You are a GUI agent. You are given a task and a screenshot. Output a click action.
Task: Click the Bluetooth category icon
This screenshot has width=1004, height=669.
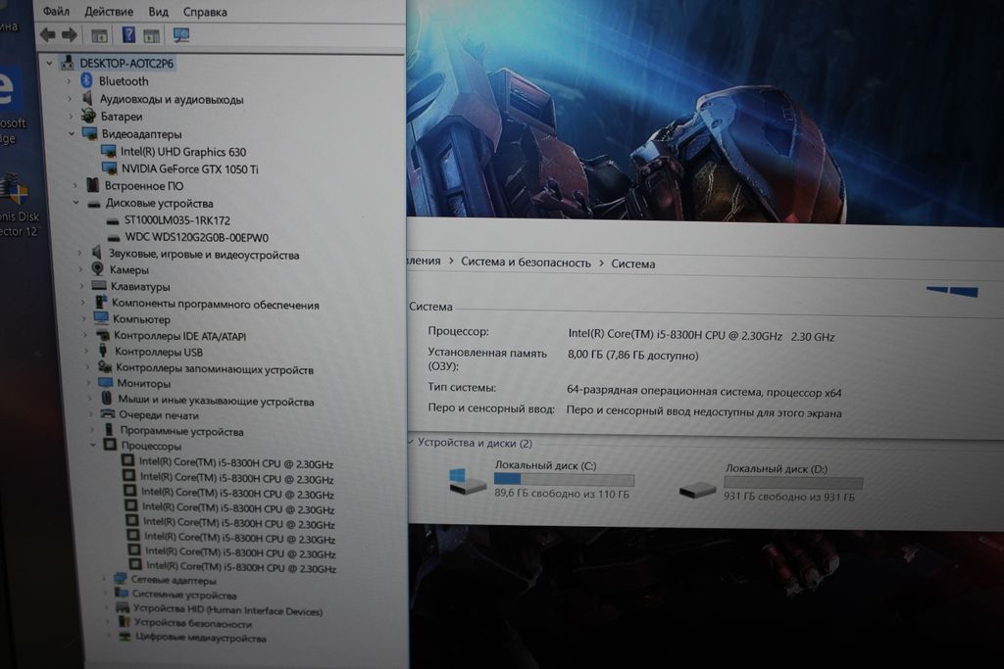[86, 80]
